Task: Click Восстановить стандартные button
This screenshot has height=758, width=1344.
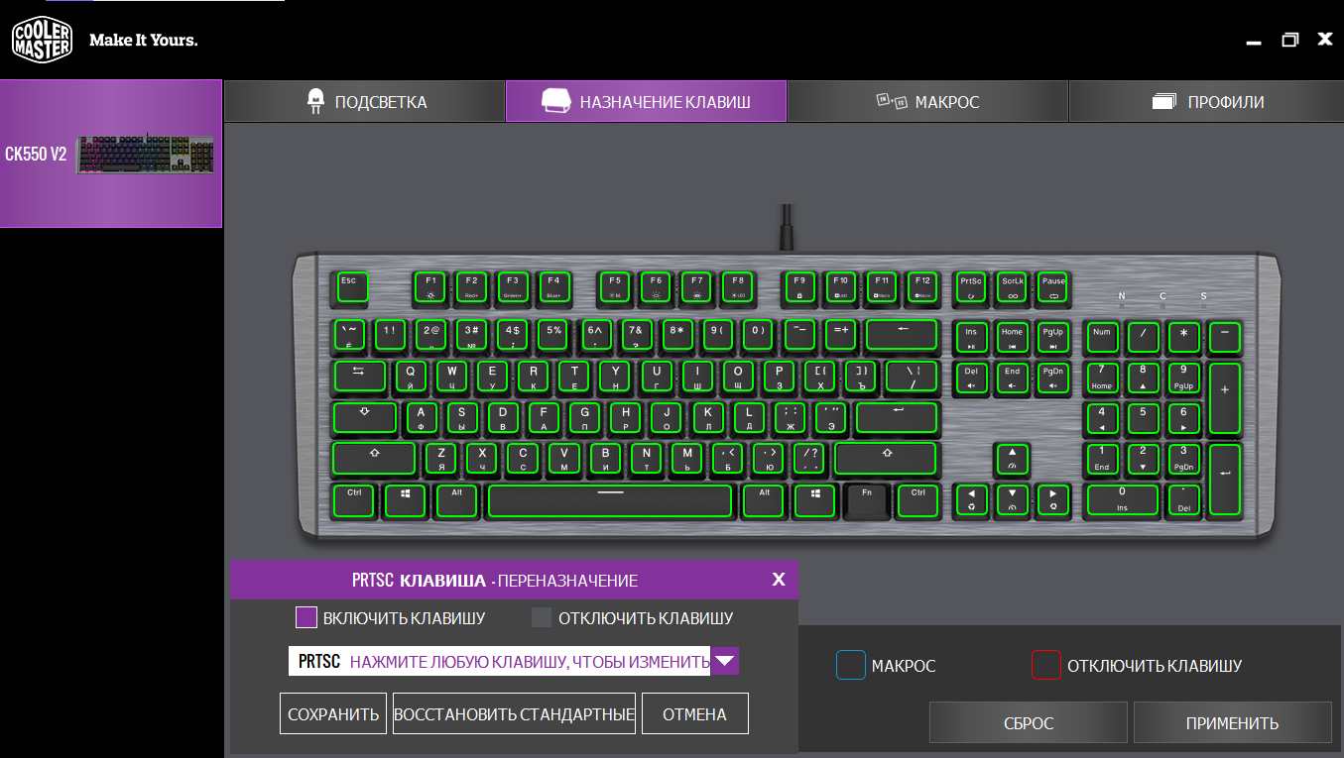Action: tap(514, 713)
